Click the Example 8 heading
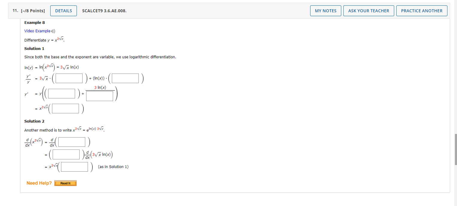Viewport: 457px width, 206px height. point(34,22)
